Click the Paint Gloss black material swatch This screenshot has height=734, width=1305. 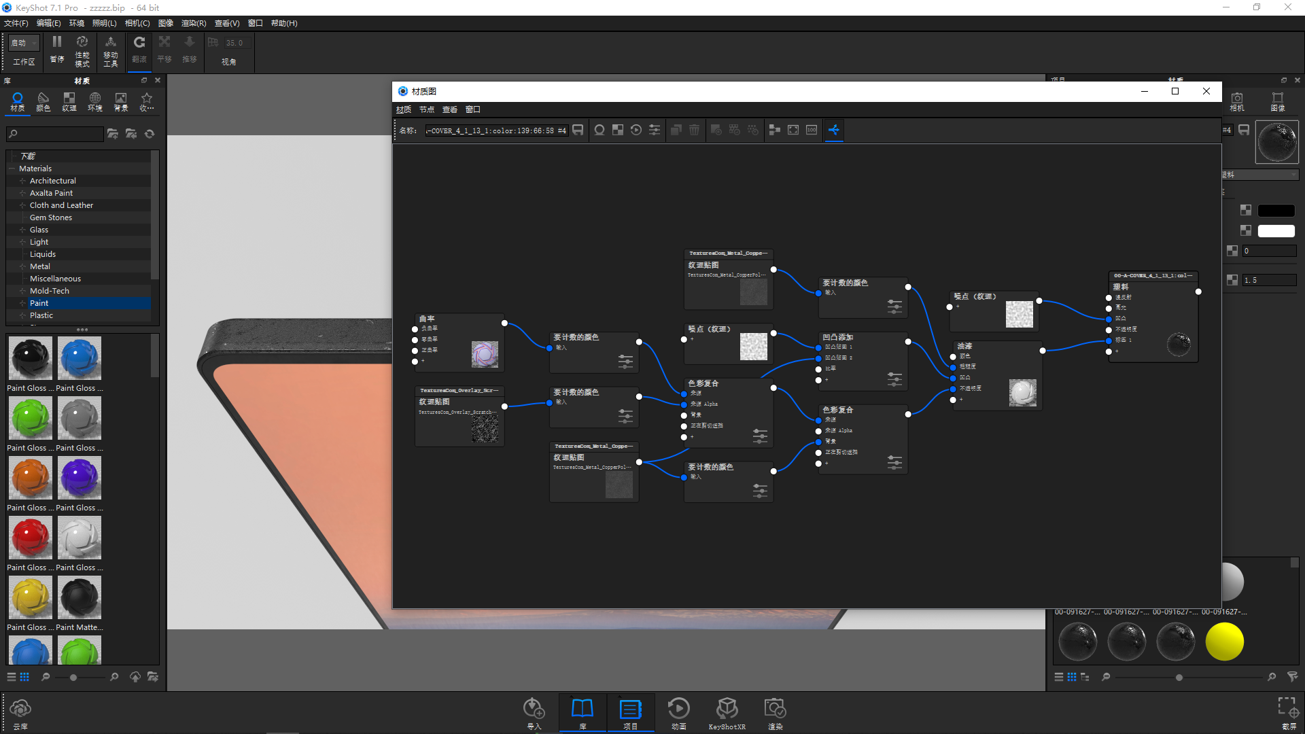[x=30, y=357]
